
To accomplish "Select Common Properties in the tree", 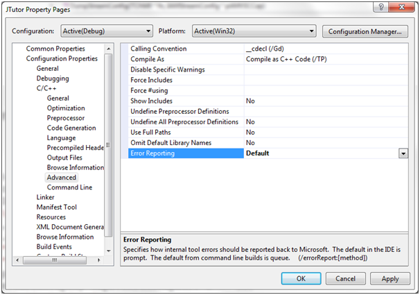I will (x=55, y=49).
